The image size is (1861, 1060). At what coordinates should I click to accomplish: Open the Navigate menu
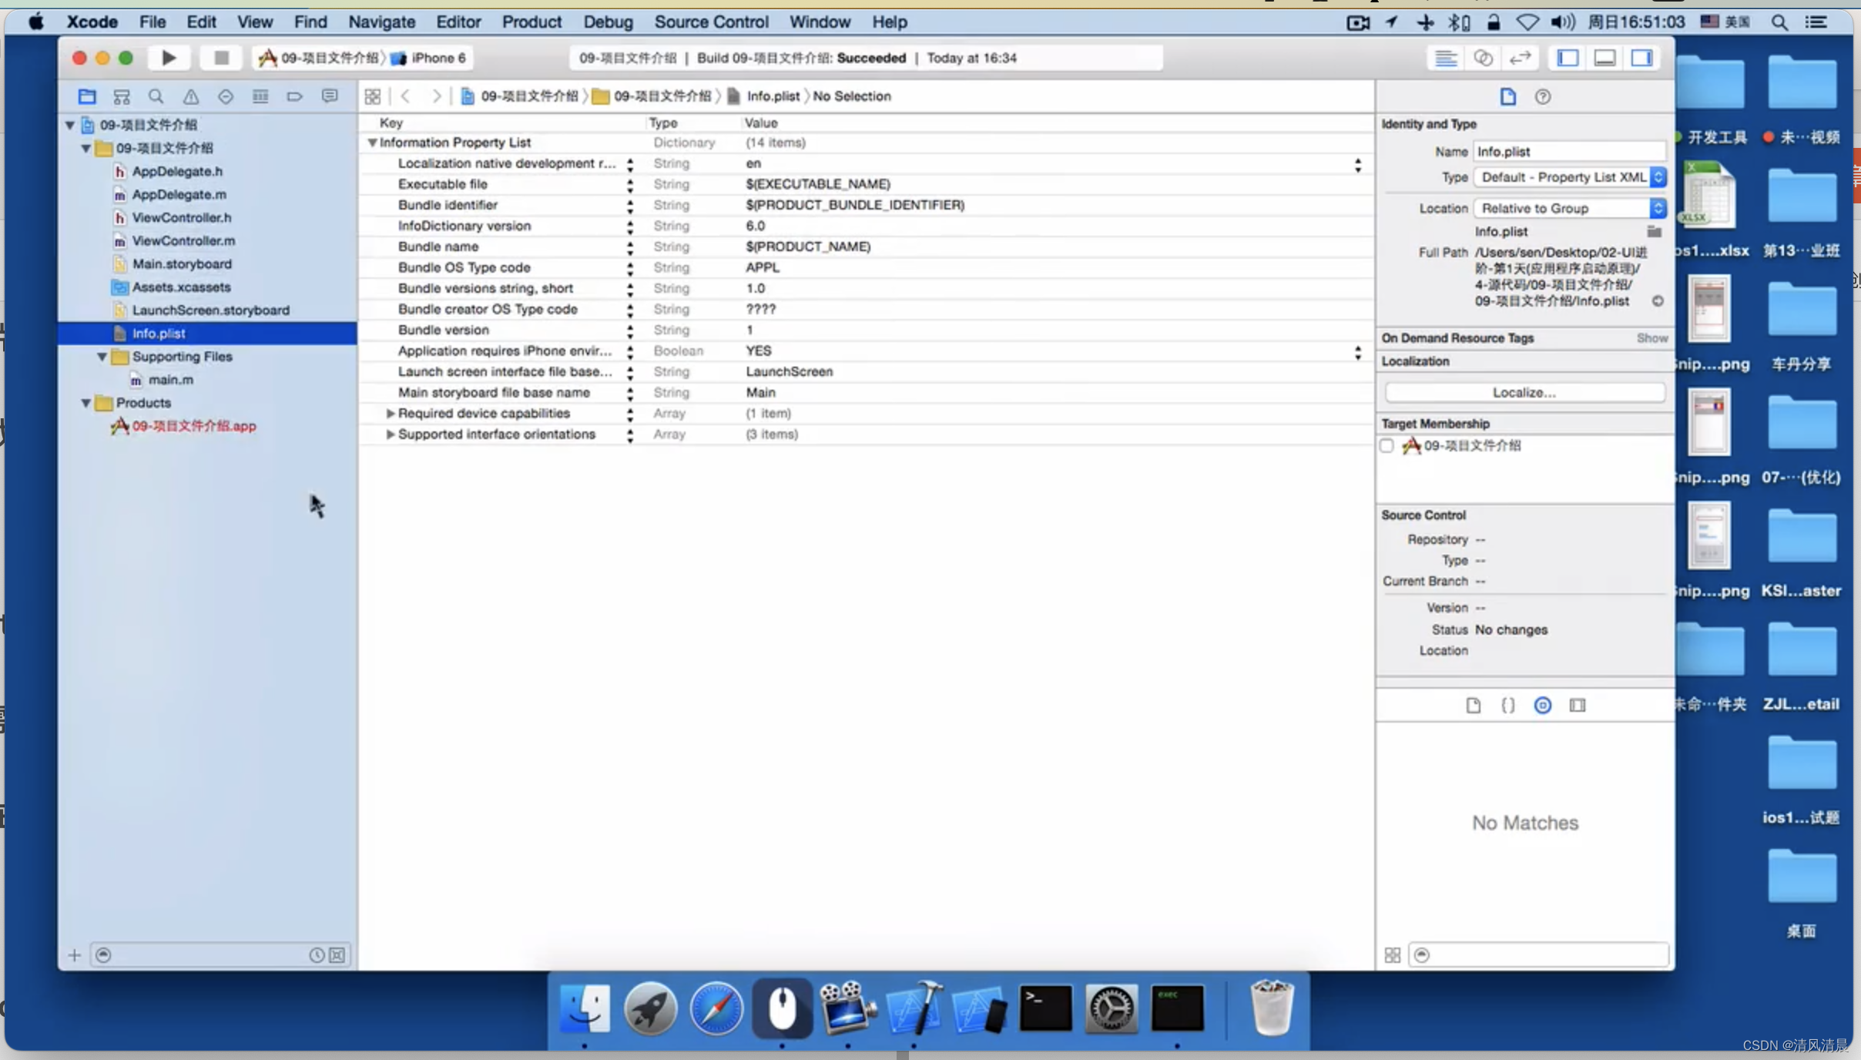[381, 22]
